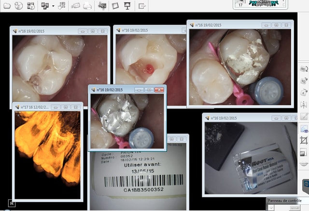Click title bar of foil-covered tooth window
The height and width of the screenshot is (211, 309).
tap(116, 90)
